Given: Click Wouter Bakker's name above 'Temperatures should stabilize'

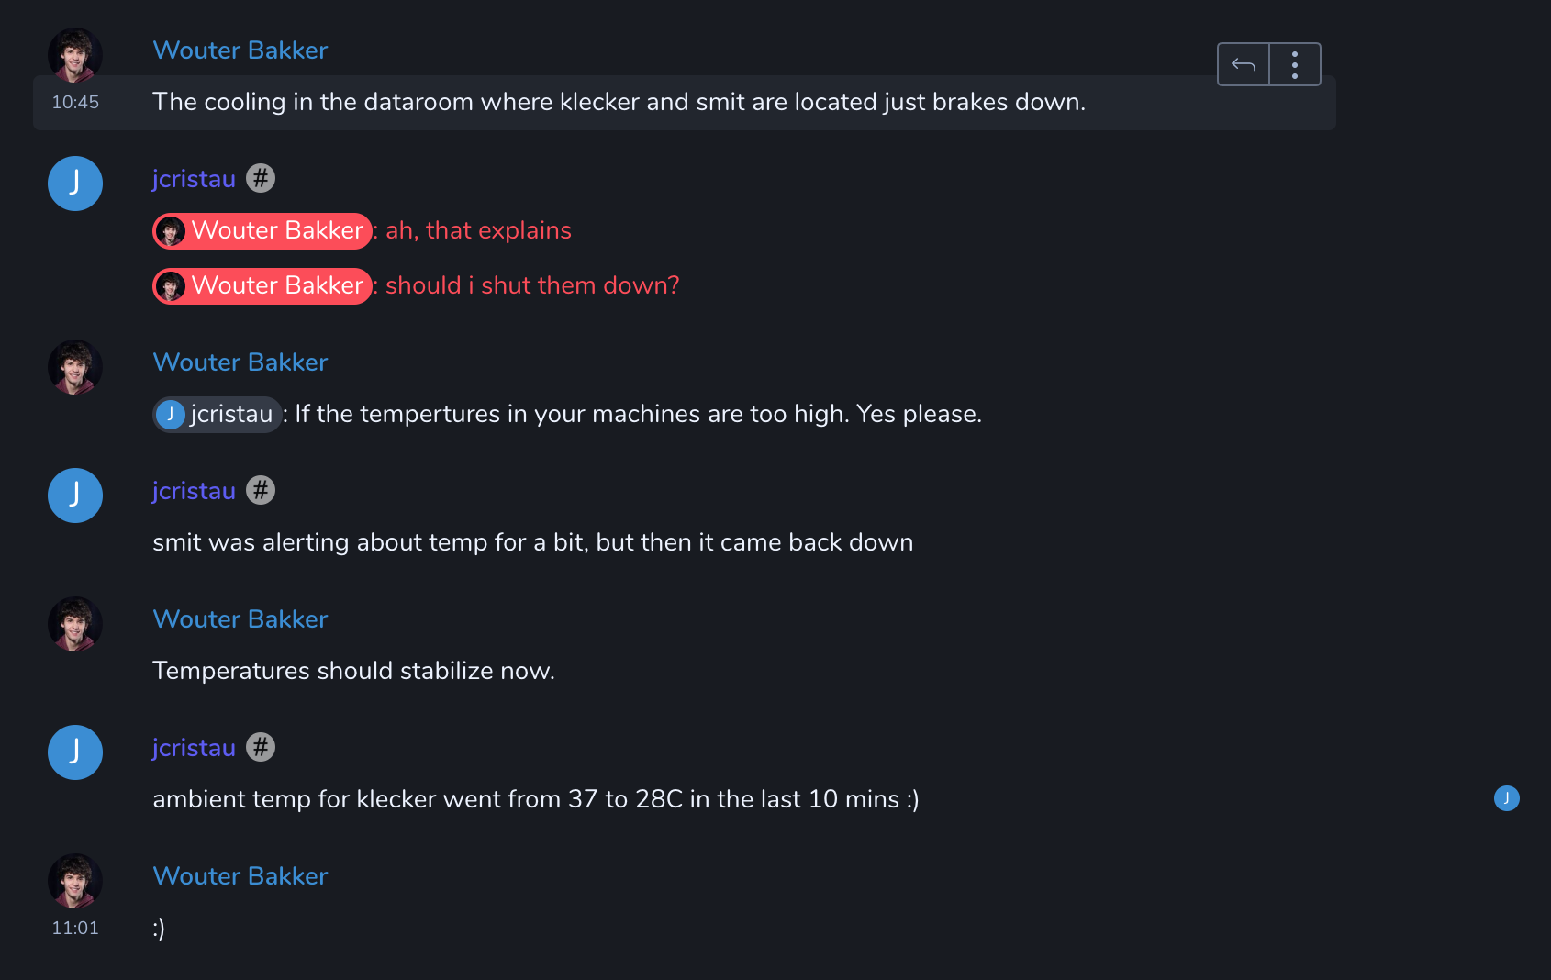Looking at the screenshot, I should (240, 619).
